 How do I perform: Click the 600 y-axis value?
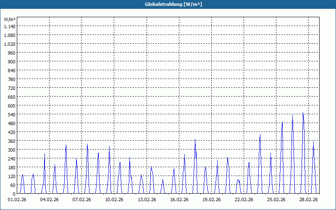click(x=12, y=106)
